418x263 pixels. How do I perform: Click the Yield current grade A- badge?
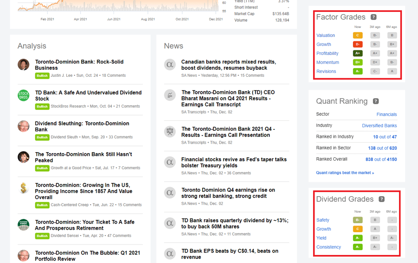tap(358, 238)
